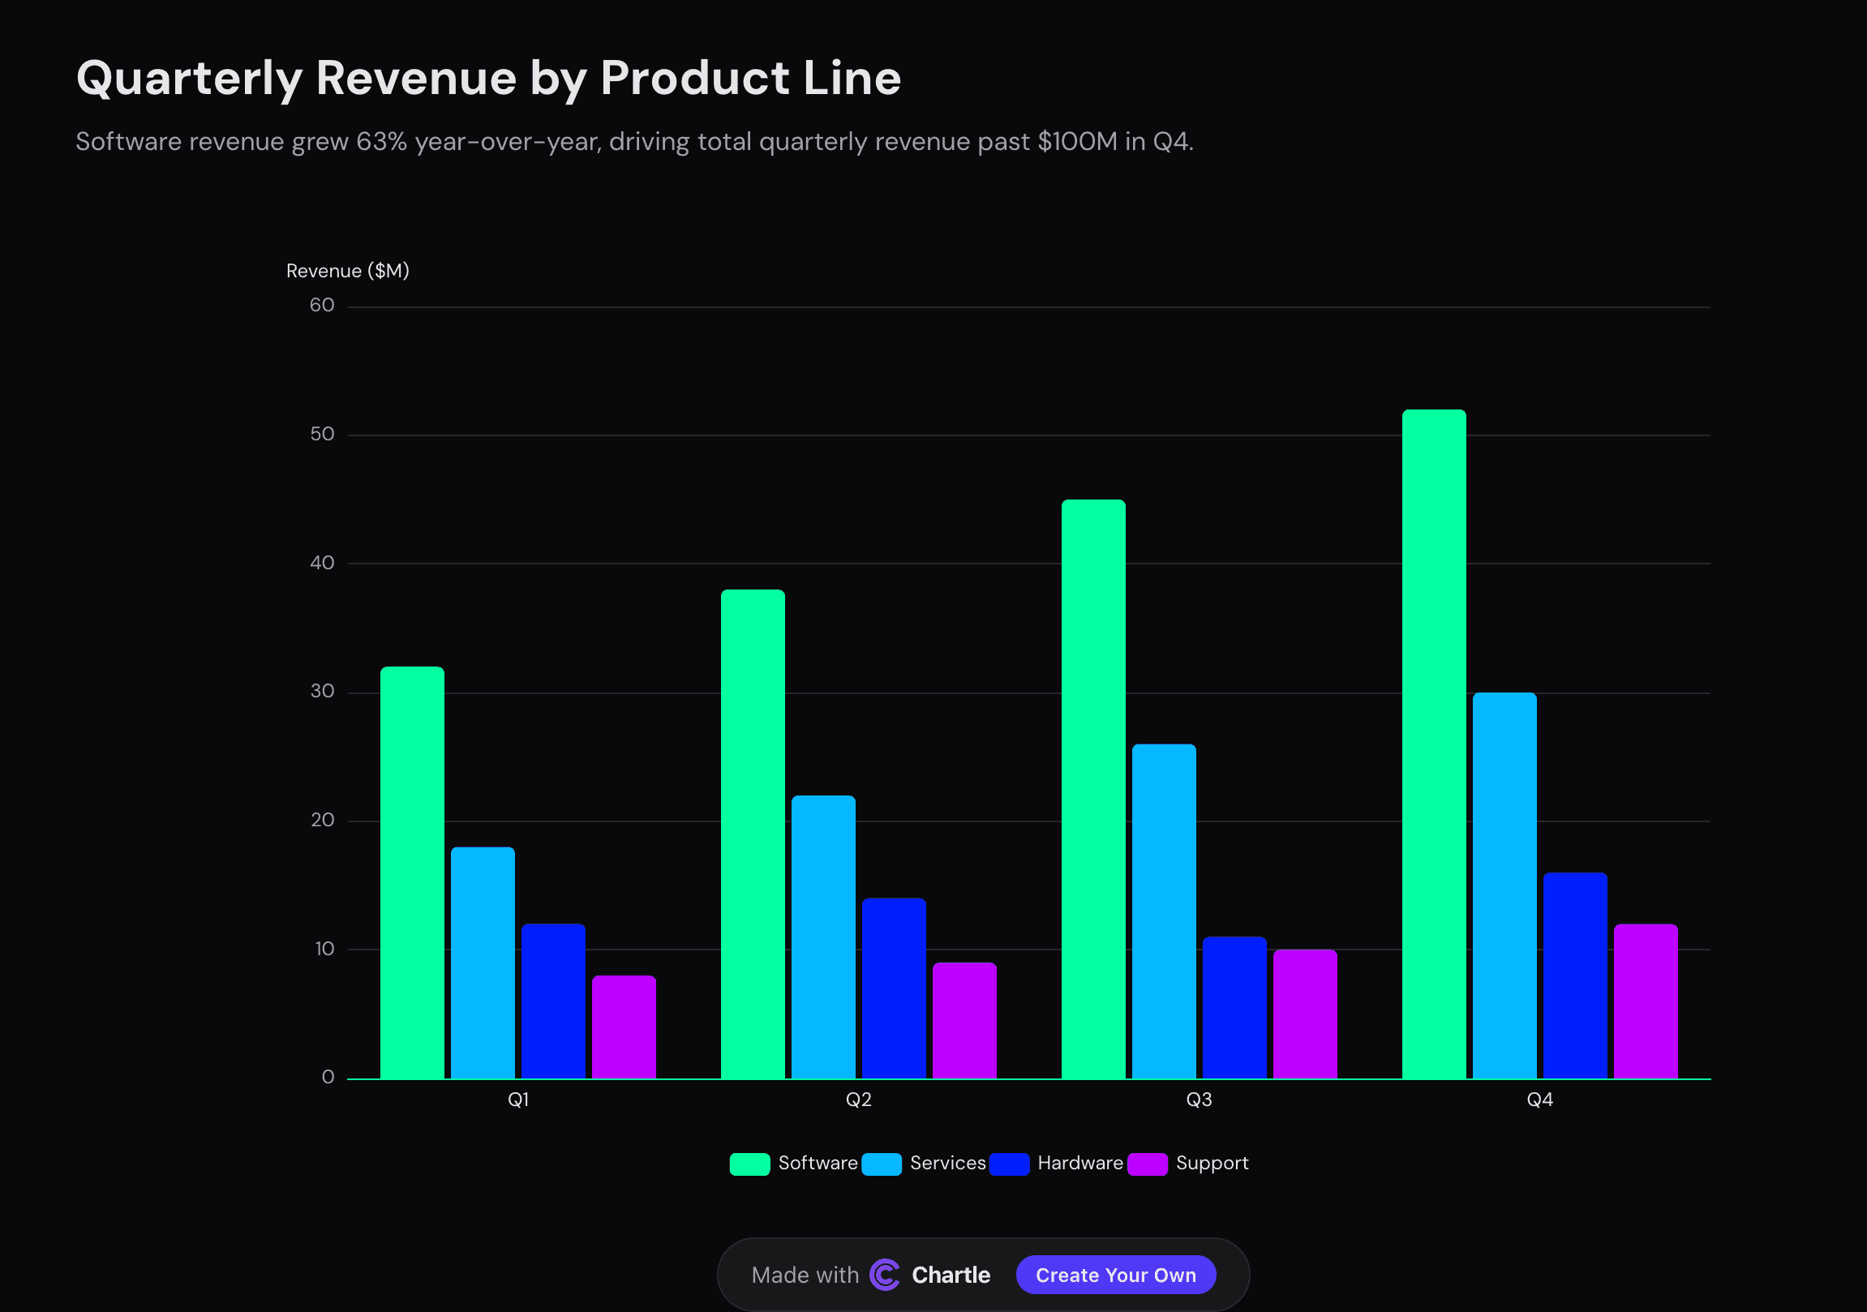
Task: Click the Software legend label
Action: coord(818,1164)
